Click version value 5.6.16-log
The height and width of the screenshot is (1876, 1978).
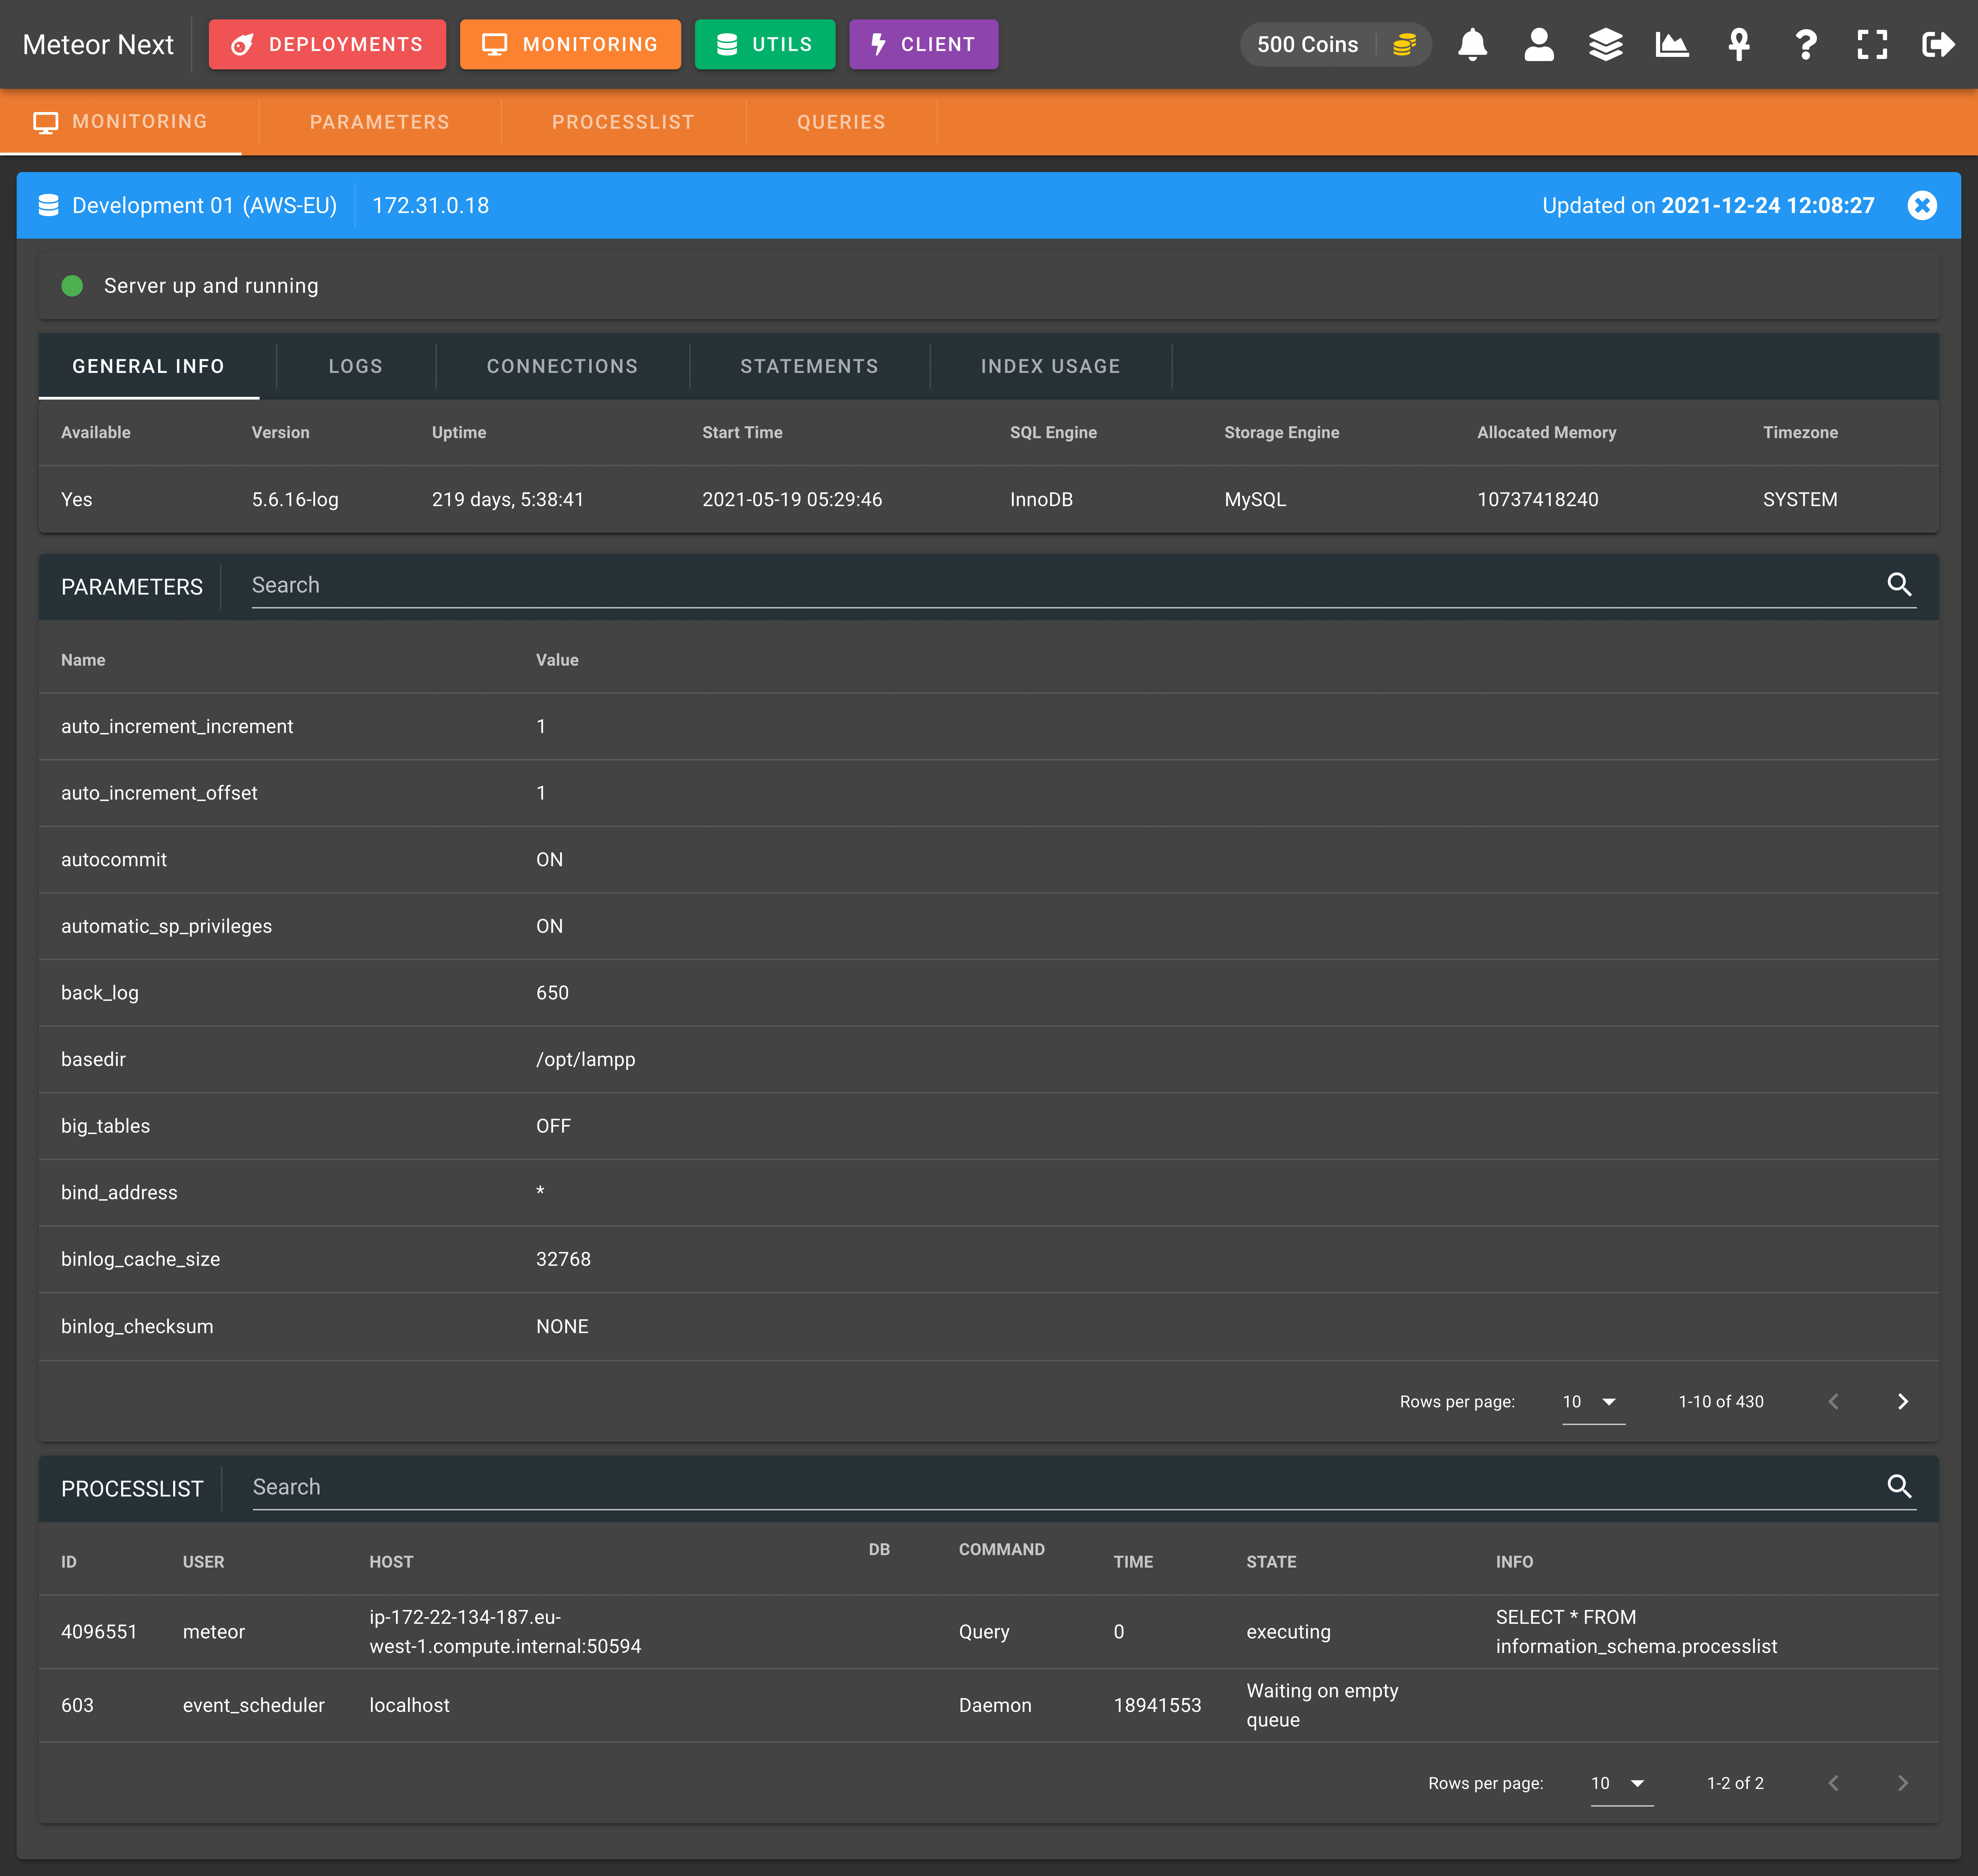tap(295, 500)
